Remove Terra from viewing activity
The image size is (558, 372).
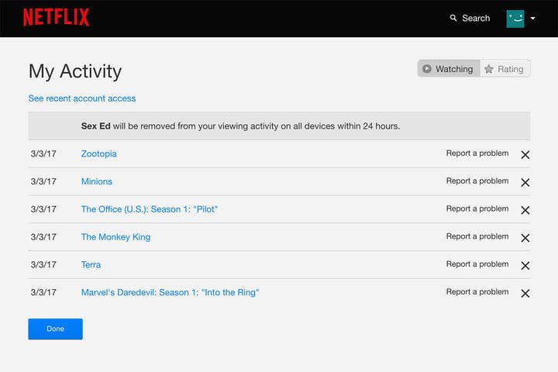click(525, 266)
